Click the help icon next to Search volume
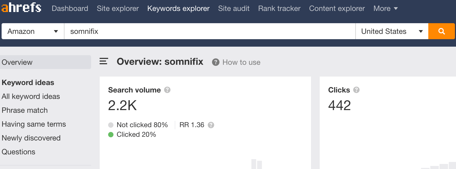The width and height of the screenshot is (456, 169). pyautogui.click(x=167, y=90)
